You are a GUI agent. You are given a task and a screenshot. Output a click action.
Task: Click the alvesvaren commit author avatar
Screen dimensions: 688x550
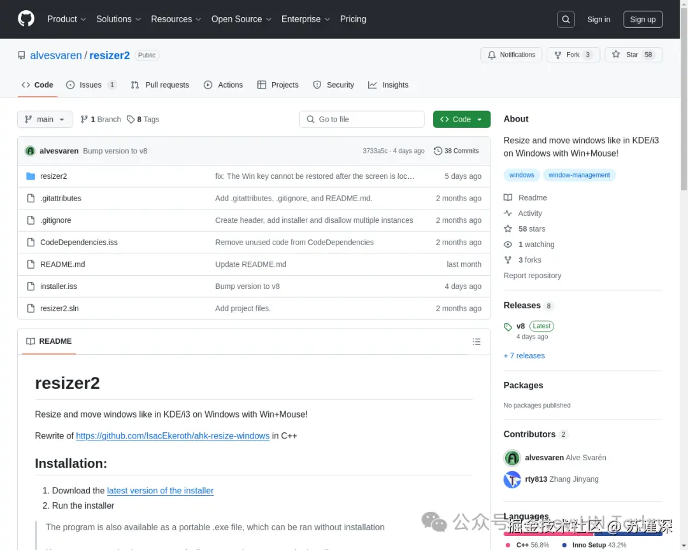pos(30,151)
